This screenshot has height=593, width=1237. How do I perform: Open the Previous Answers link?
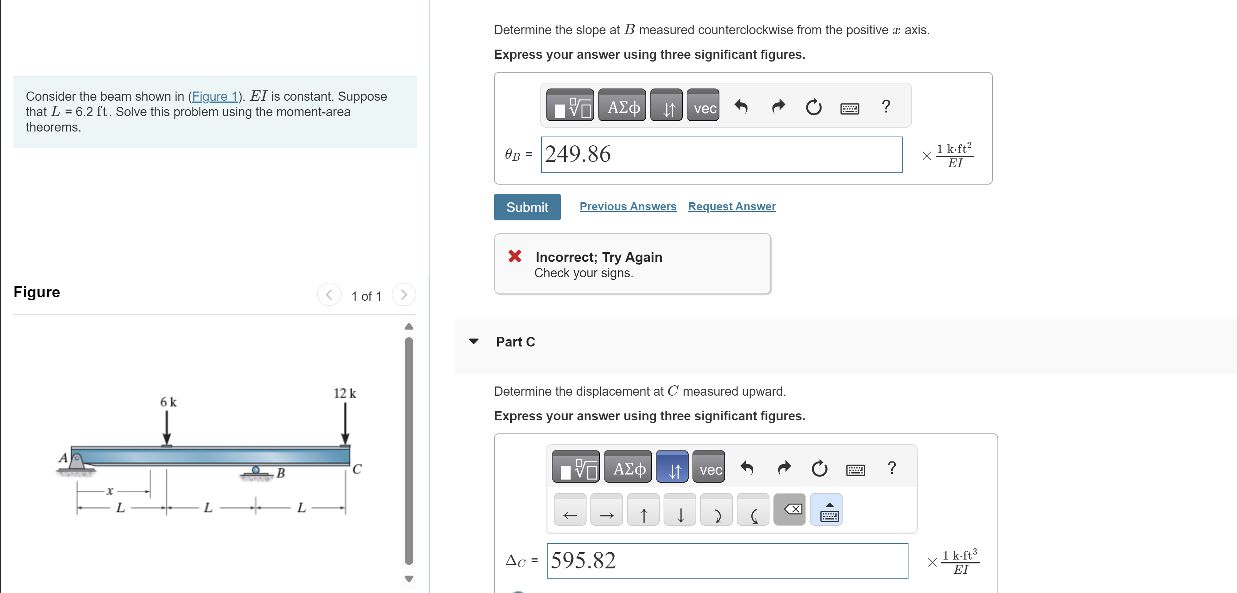tap(628, 207)
